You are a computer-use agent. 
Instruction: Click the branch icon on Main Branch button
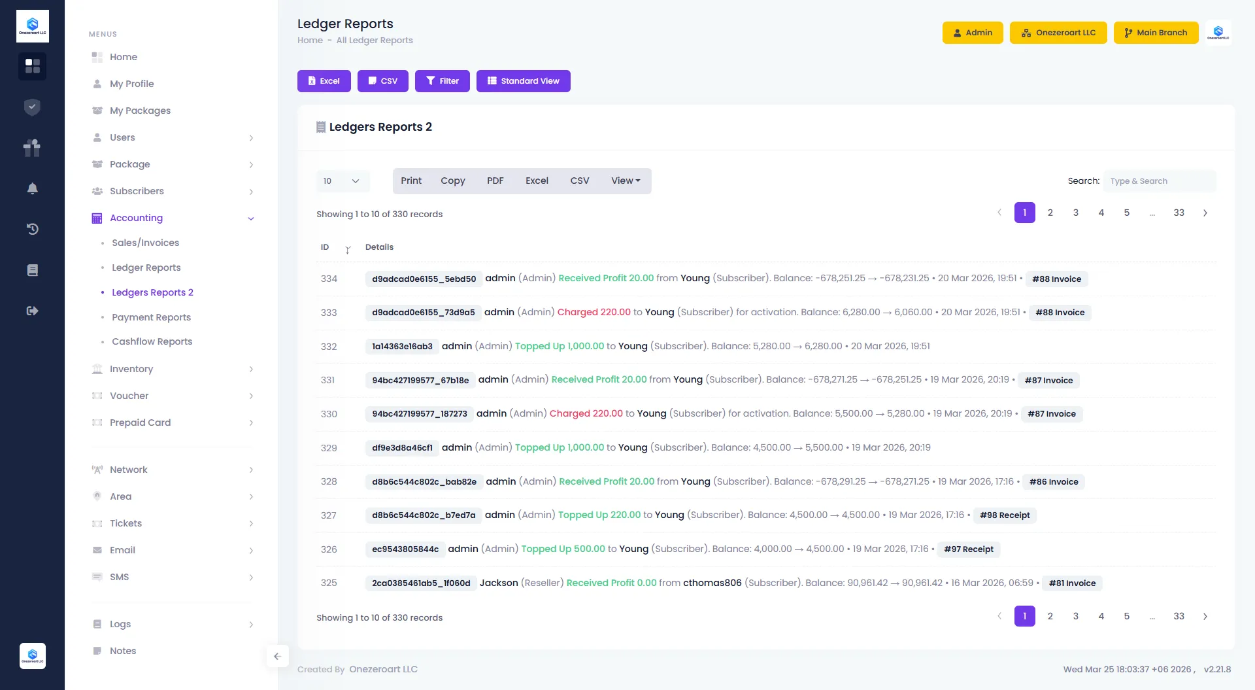1128,33
